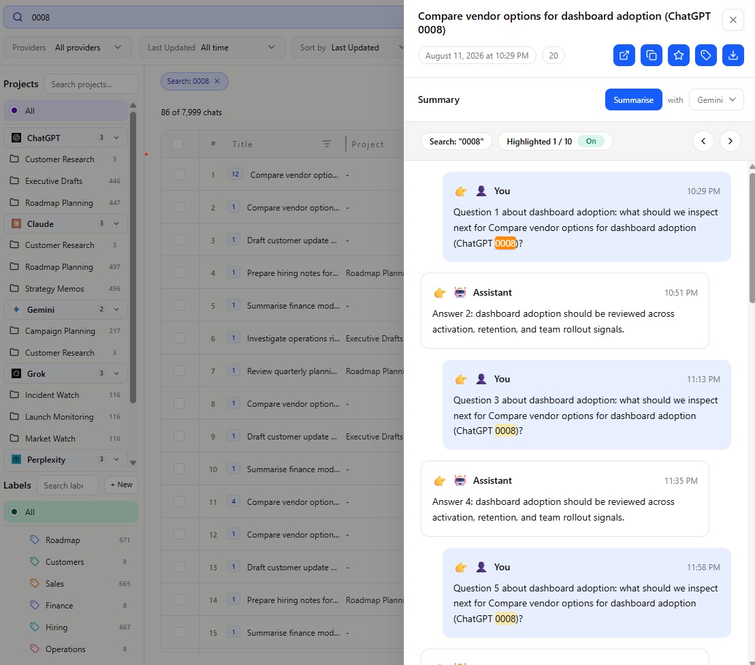Click the Roadmap label tag icon
This screenshot has height=665, width=755.
(x=35, y=540)
